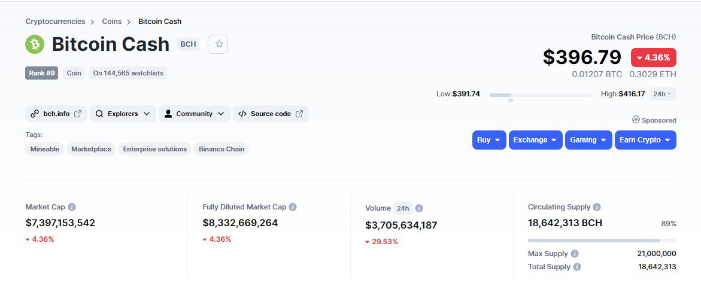Click the $396.79 price

[x=582, y=57]
